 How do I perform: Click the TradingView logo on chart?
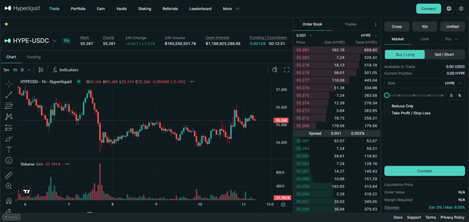click(27, 191)
